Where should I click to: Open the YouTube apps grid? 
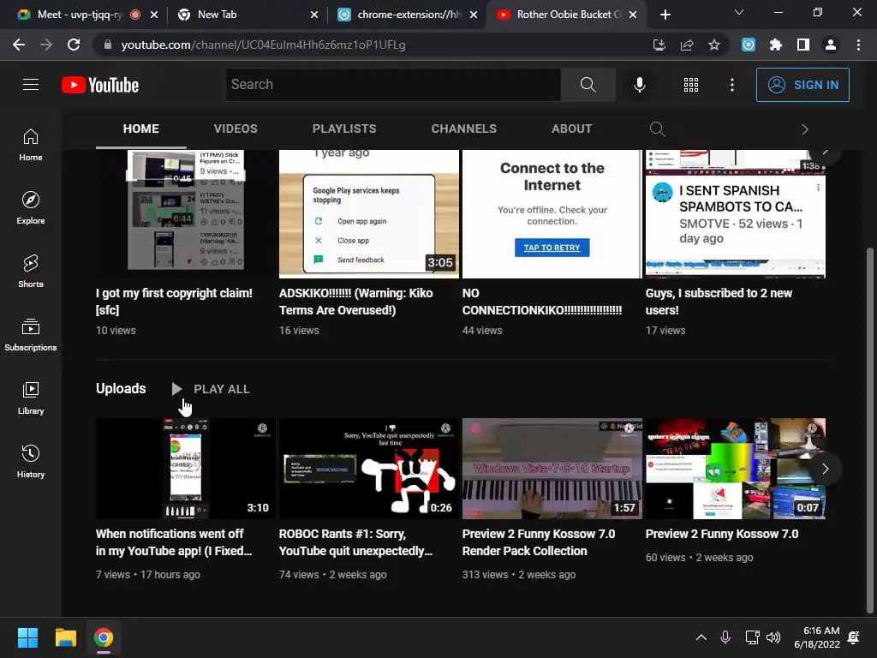(691, 85)
